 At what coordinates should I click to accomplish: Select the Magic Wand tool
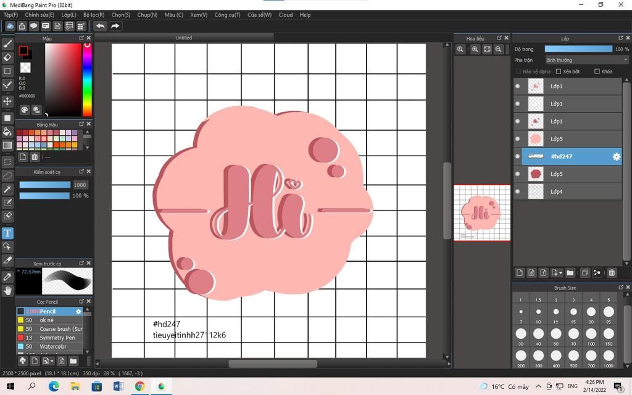[x=7, y=189]
